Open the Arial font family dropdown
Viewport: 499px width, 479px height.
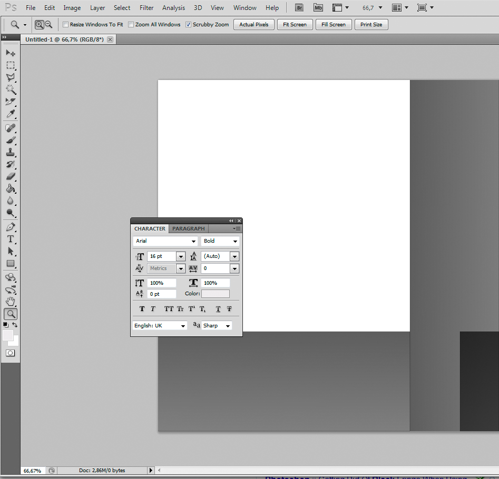194,241
